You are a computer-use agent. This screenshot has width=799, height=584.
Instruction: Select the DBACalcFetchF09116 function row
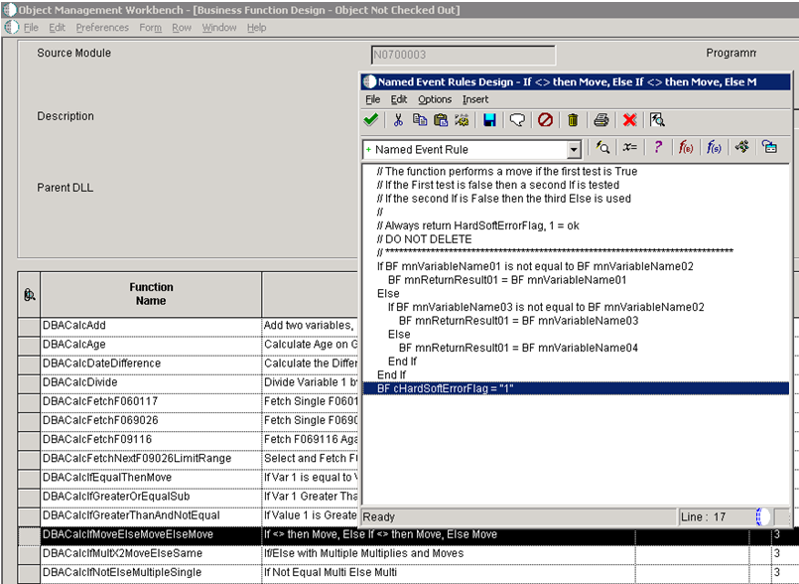(x=150, y=439)
